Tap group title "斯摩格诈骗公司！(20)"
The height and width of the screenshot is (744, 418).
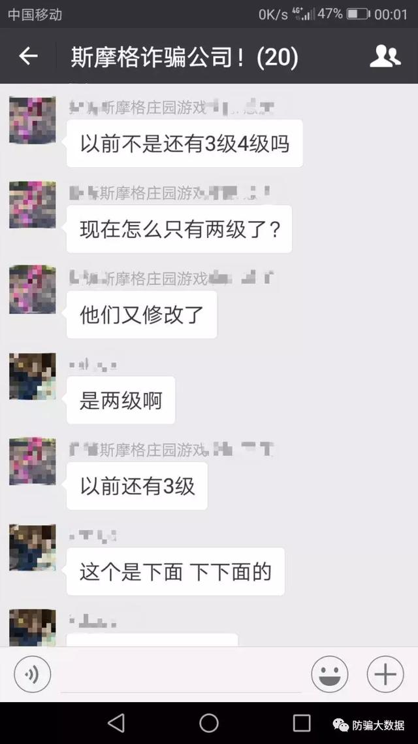[x=185, y=57]
